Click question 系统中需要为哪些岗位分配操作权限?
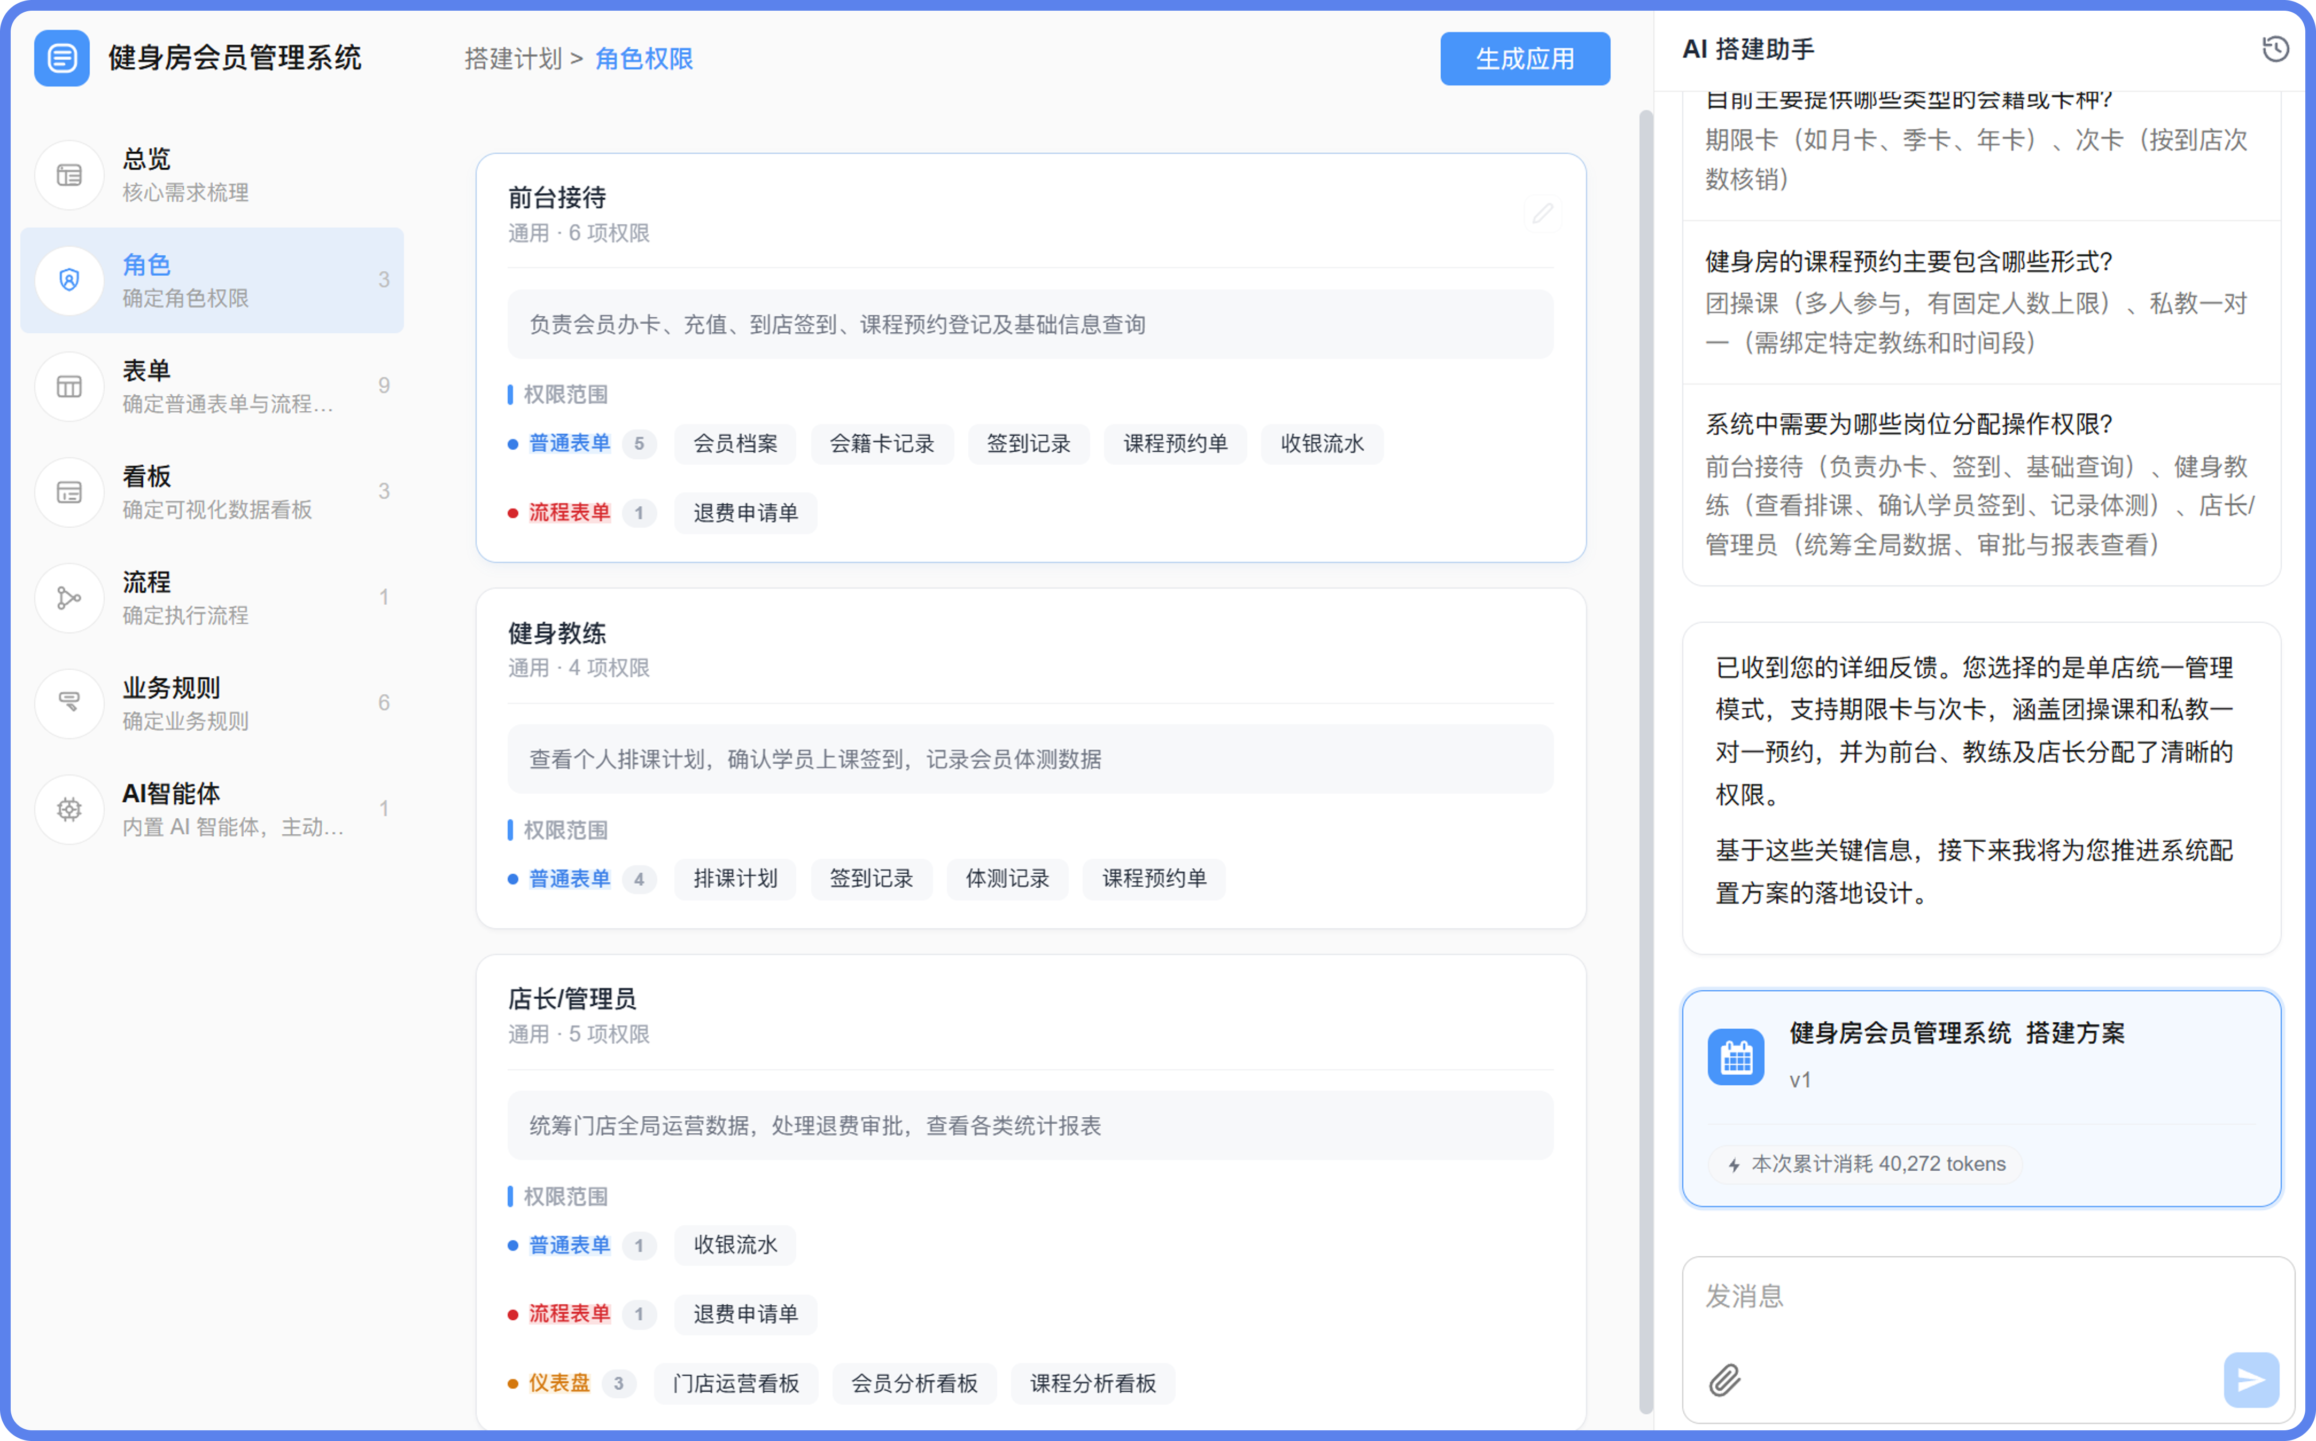Viewport: 2316px width, 1441px height. click(x=1909, y=424)
